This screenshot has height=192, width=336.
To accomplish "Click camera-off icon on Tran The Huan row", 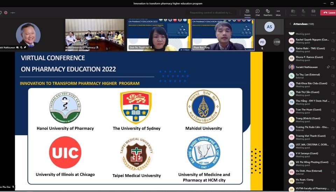I will click(333, 111).
